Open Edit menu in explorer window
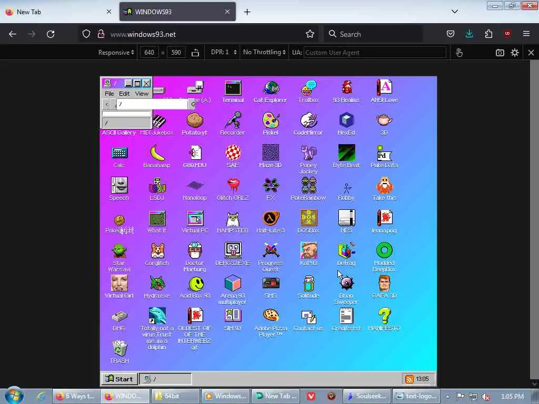The width and height of the screenshot is (539, 404). tap(124, 94)
